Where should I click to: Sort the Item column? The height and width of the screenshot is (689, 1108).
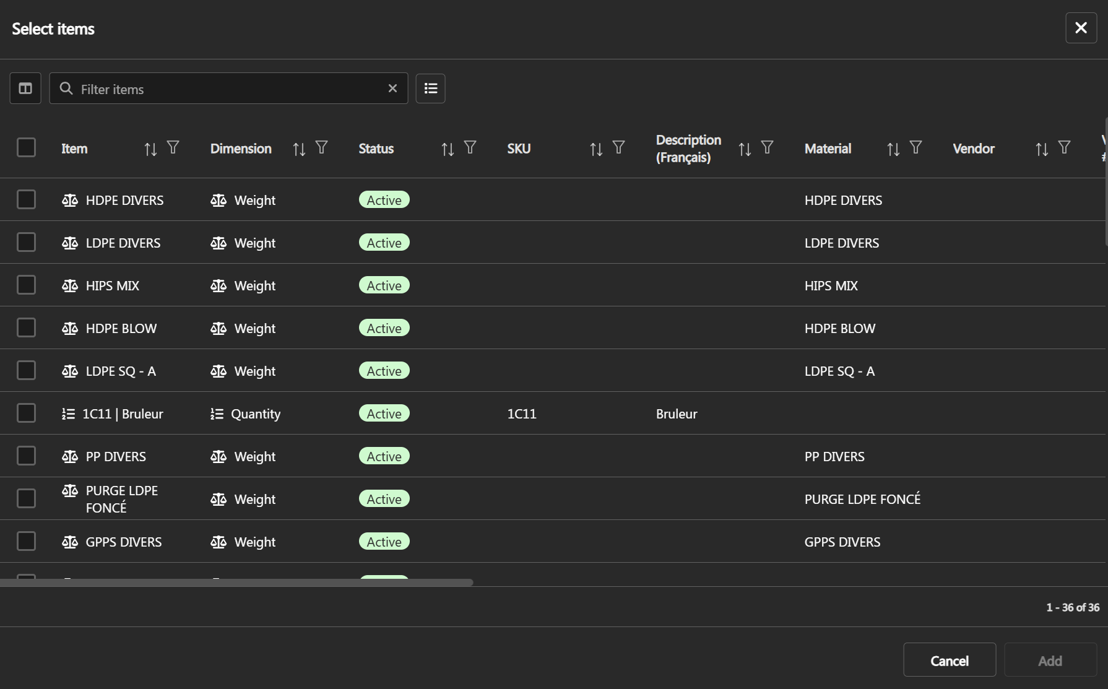pos(150,149)
